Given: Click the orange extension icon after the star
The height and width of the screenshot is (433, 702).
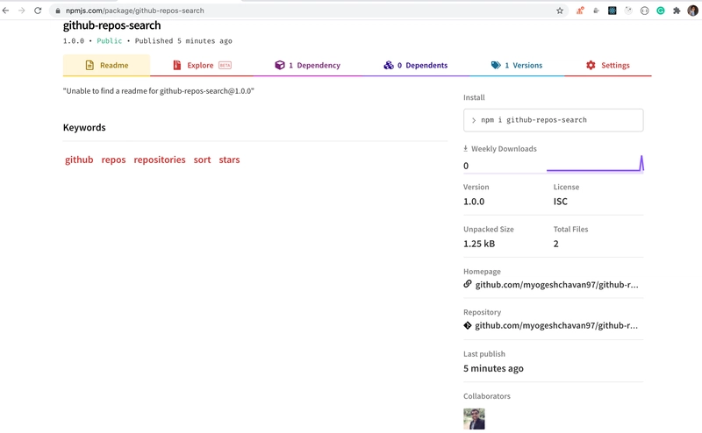Looking at the screenshot, I should pos(580,11).
